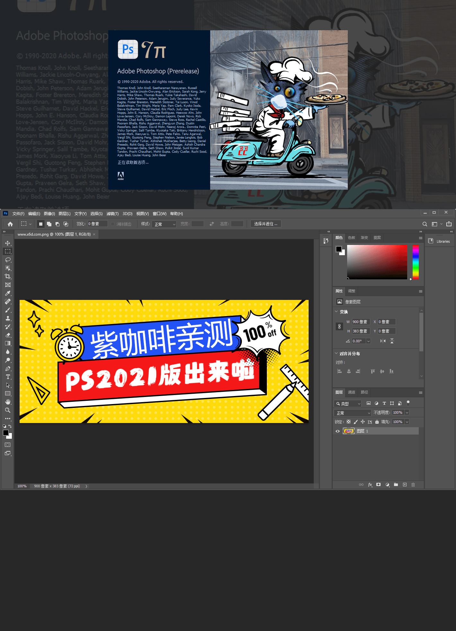Toggle lock position icon

[363, 422]
